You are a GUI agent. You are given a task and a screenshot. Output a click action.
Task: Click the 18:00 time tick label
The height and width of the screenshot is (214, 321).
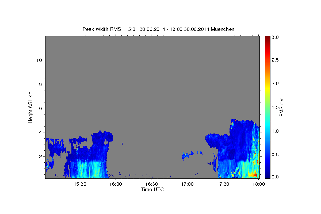tap(258, 184)
